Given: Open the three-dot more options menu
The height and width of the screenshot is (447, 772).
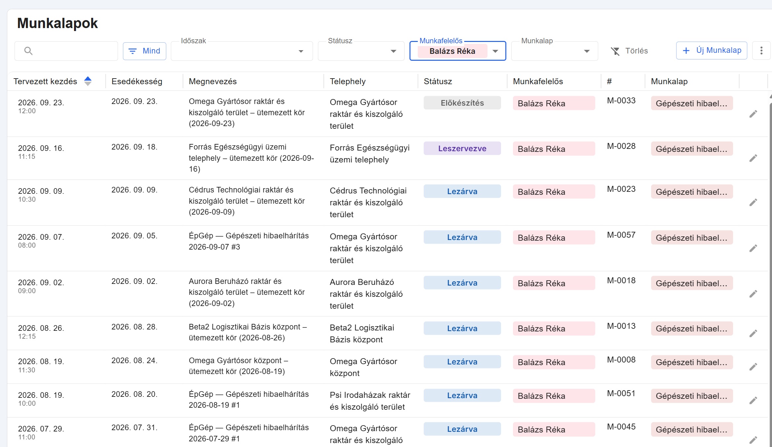Looking at the screenshot, I should click(x=761, y=51).
